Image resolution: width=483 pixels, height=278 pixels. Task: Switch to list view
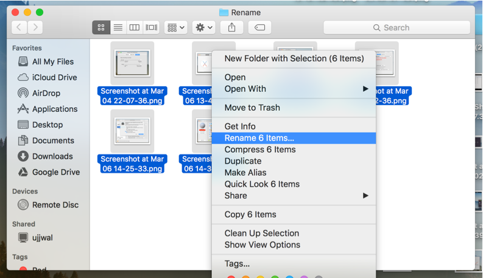coord(118,27)
